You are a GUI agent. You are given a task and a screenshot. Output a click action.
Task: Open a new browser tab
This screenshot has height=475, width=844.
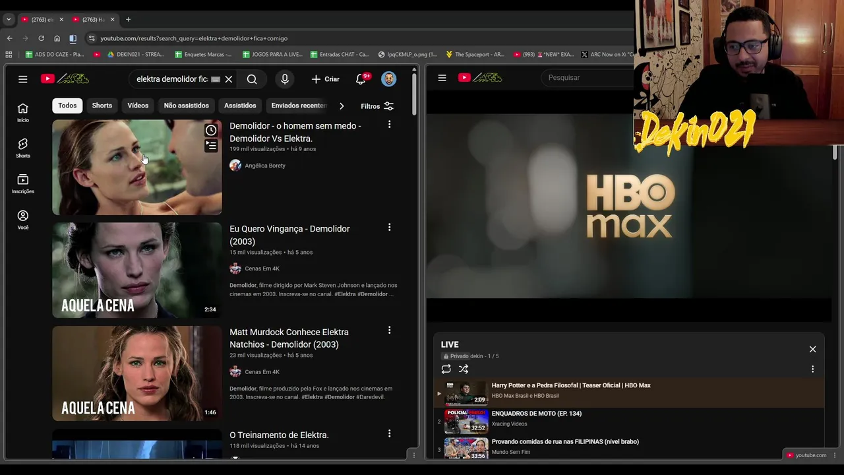click(x=128, y=19)
